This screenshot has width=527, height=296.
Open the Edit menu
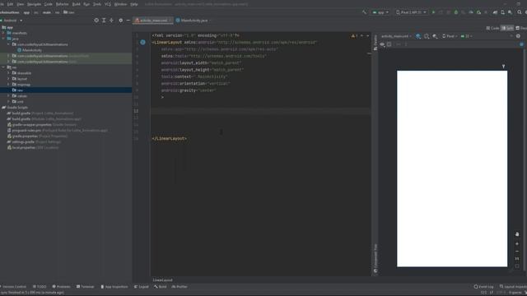click(x=11, y=4)
